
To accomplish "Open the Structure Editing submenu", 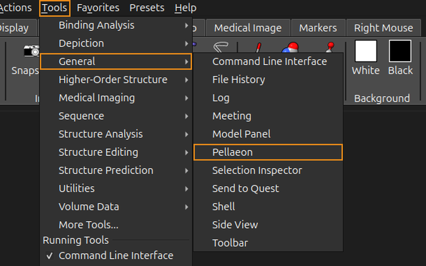I will [116, 152].
